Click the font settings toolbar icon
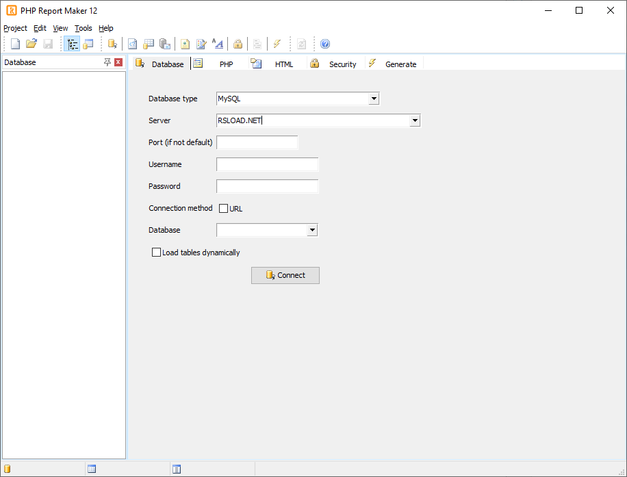 coord(218,43)
